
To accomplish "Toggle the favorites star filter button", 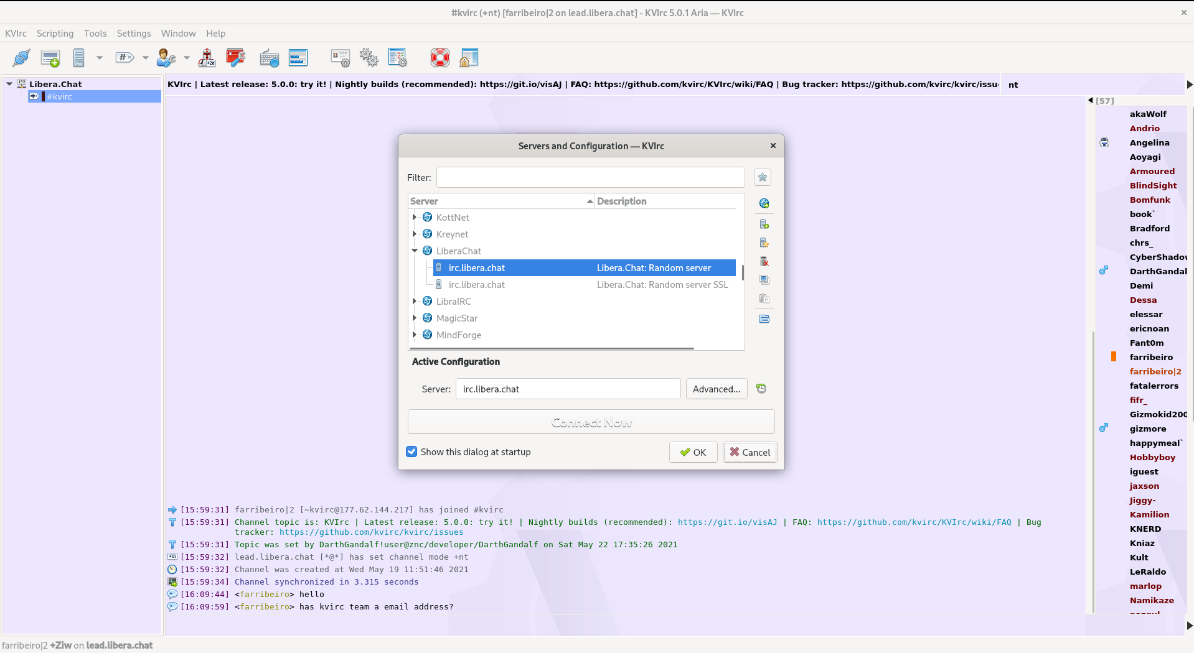I will (x=762, y=177).
